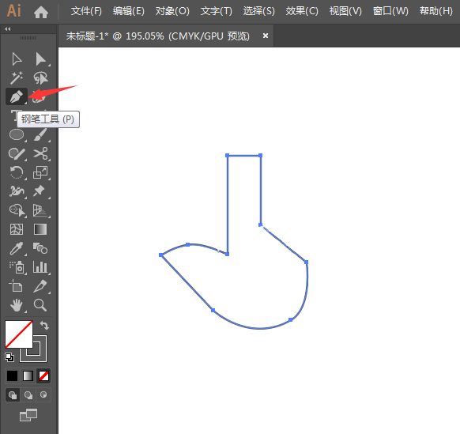Collapse the toolbar with double arrows
Image resolution: width=460 pixels, height=434 pixels.
8,28
